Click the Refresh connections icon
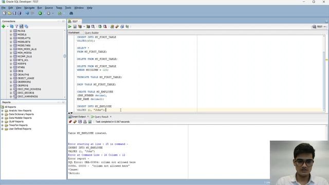Screen dimensions: 329x185 pos(11,26)
